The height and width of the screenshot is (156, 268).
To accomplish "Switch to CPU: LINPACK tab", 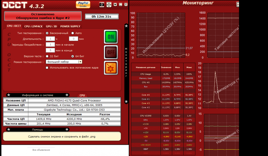I will click(33, 26).
